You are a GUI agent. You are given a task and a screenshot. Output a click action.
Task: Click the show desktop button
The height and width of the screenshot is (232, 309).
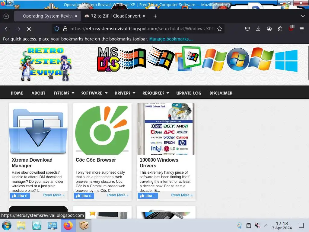click(301, 225)
